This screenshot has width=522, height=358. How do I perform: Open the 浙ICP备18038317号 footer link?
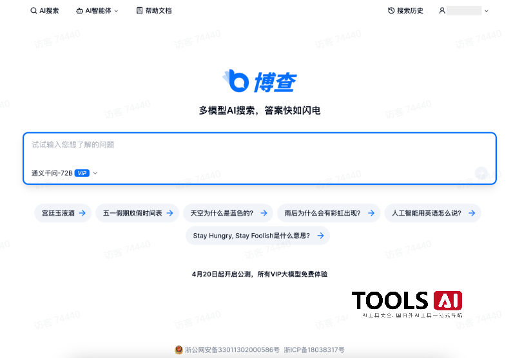(314, 350)
